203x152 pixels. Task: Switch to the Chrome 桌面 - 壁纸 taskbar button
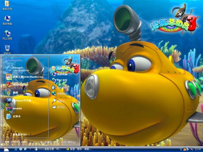(79, 149)
